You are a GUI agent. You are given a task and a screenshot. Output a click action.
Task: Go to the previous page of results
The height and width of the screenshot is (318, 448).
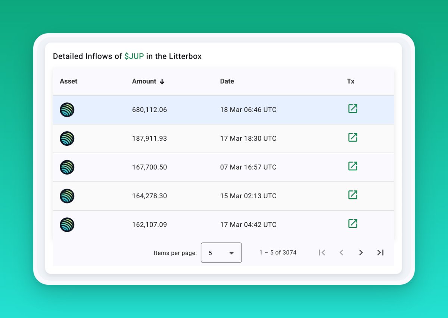[341, 252]
